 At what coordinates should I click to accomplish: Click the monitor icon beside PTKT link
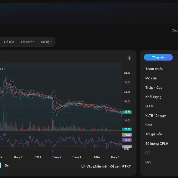click(83, 166)
